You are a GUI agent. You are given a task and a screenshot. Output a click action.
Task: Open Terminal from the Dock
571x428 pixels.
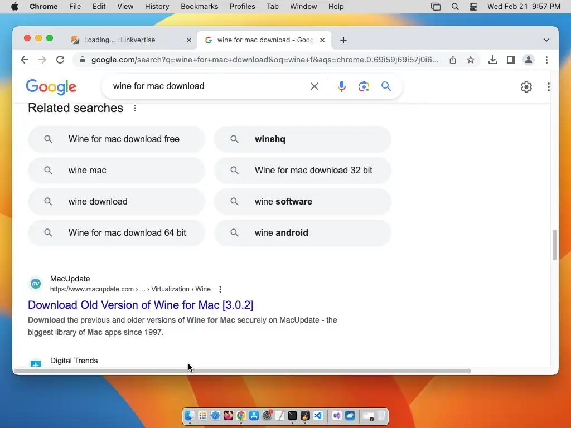(x=292, y=416)
